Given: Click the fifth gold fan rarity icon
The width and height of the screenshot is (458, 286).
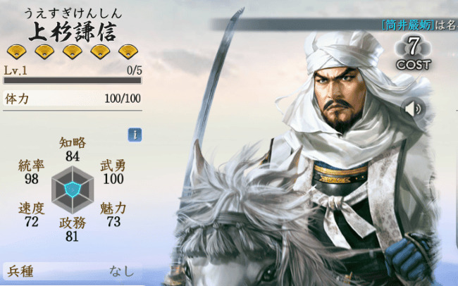Looking at the screenshot, I should coord(128,51).
